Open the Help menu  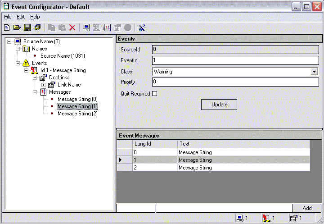[35, 17]
